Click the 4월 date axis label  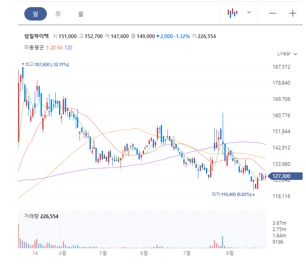[x=62, y=253]
